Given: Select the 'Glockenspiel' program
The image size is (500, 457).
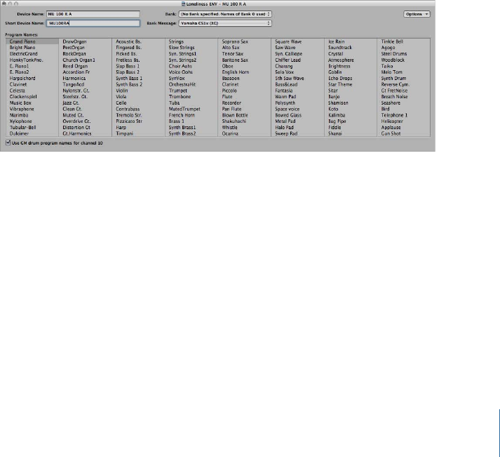Looking at the screenshot, I should [x=23, y=97].
